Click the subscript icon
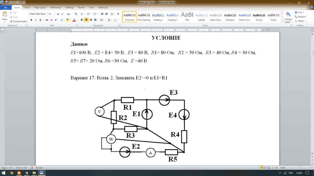This screenshot has width=314, height=176. pyautogui.click(x=51, y=20)
